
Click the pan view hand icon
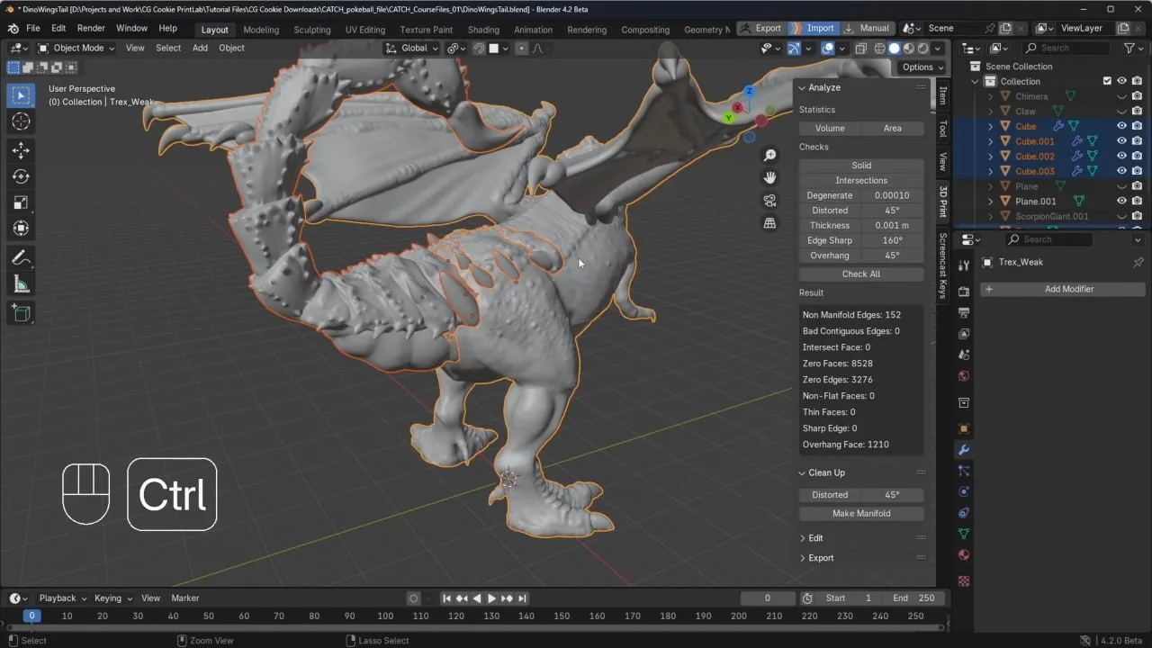769,178
